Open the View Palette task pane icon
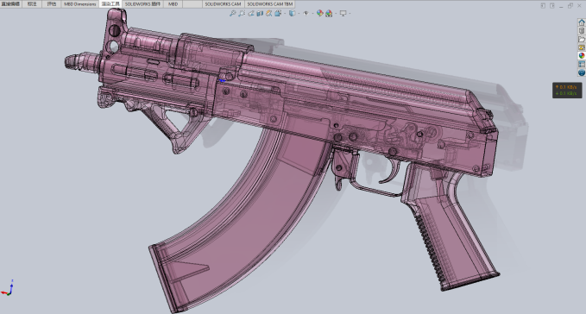 tap(581, 47)
